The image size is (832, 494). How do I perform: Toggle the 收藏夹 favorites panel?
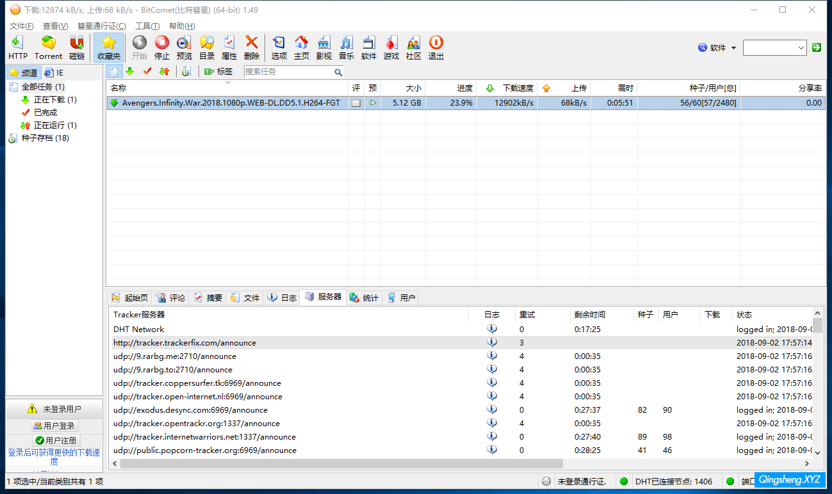[109, 47]
